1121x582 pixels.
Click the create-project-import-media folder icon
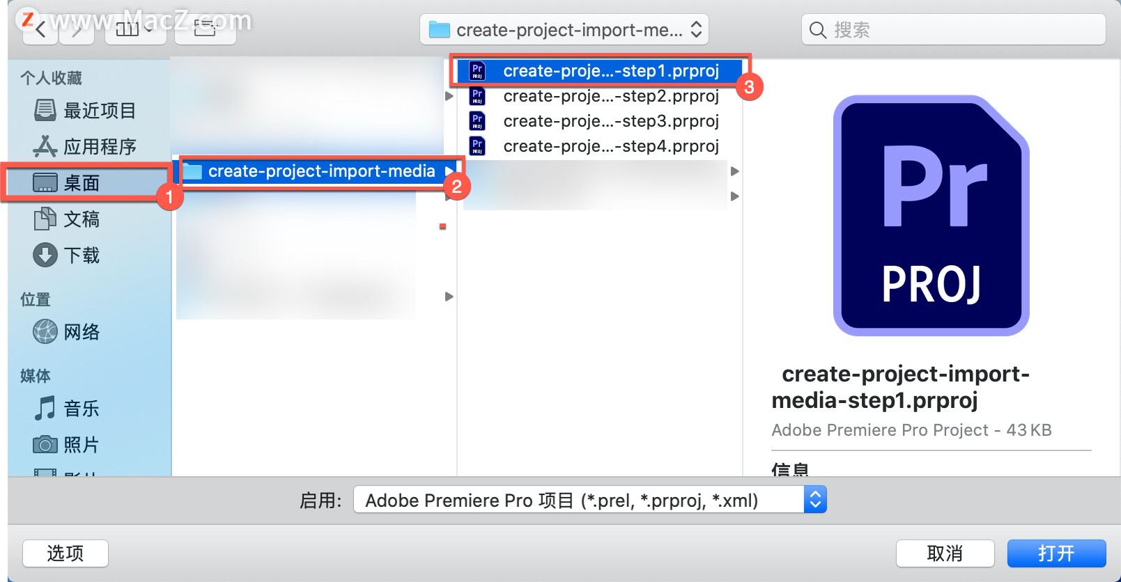(x=192, y=171)
